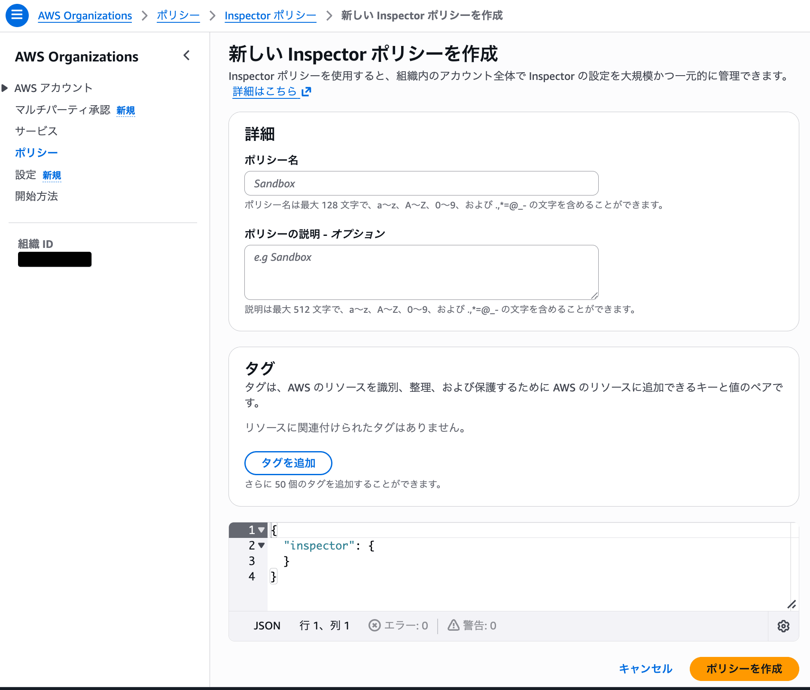Go to ポリシー breadcrumb link
Image resolution: width=810 pixels, height=690 pixels.
[x=178, y=16]
